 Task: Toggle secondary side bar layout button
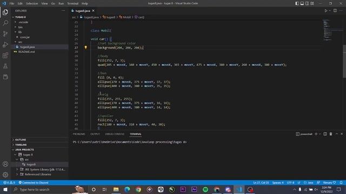coord(307,3)
